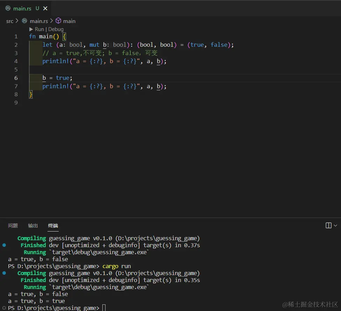Screen dimensions: 341x311
Task: Click line number 9 in the gutter
Action: (16, 103)
